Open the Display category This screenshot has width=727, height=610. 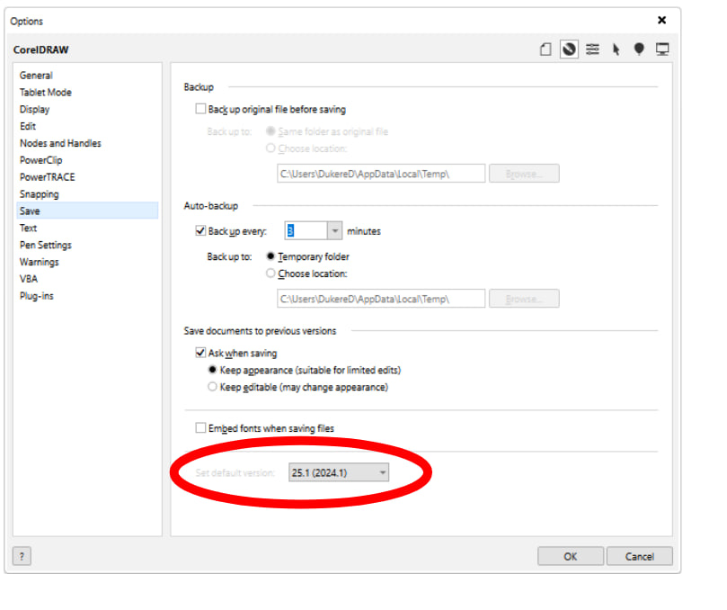point(34,109)
